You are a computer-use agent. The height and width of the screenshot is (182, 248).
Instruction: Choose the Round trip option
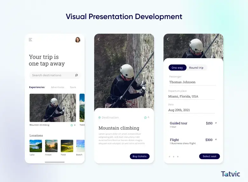pos(196,68)
